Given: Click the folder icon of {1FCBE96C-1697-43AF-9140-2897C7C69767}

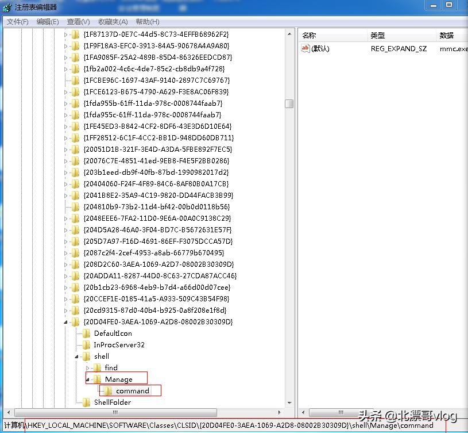Looking at the screenshot, I should pyautogui.click(x=76, y=81).
